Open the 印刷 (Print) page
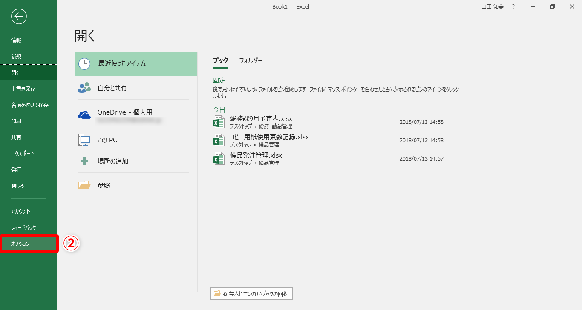Viewport: 582px width, 310px height. point(29,121)
